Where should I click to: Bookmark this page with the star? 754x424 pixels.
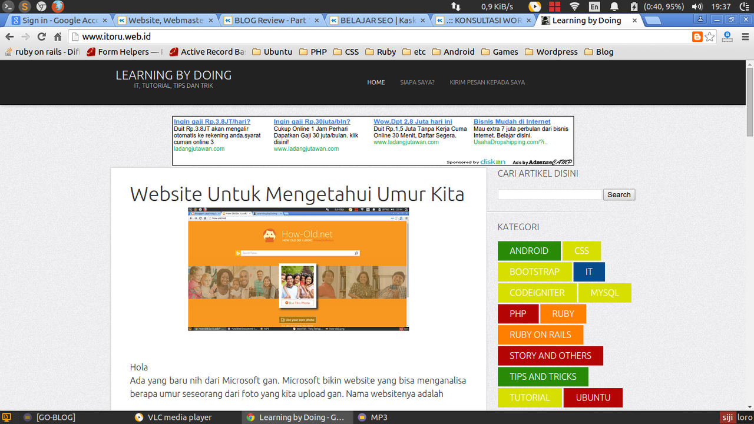coord(710,37)
